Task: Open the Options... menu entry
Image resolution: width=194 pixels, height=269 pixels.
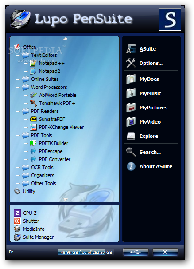Action: coord(151,63)
